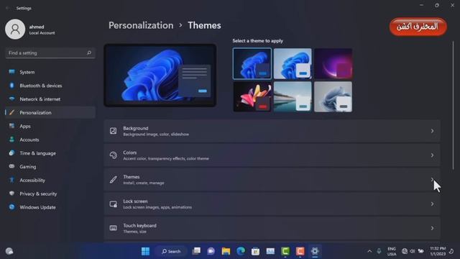Show hidden system tray icons
Screen dimensions: 460x259
(x=369, y=251)
